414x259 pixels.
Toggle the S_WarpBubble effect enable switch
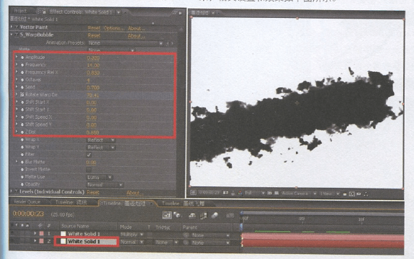pyautogui.click(x=17, y=35)
